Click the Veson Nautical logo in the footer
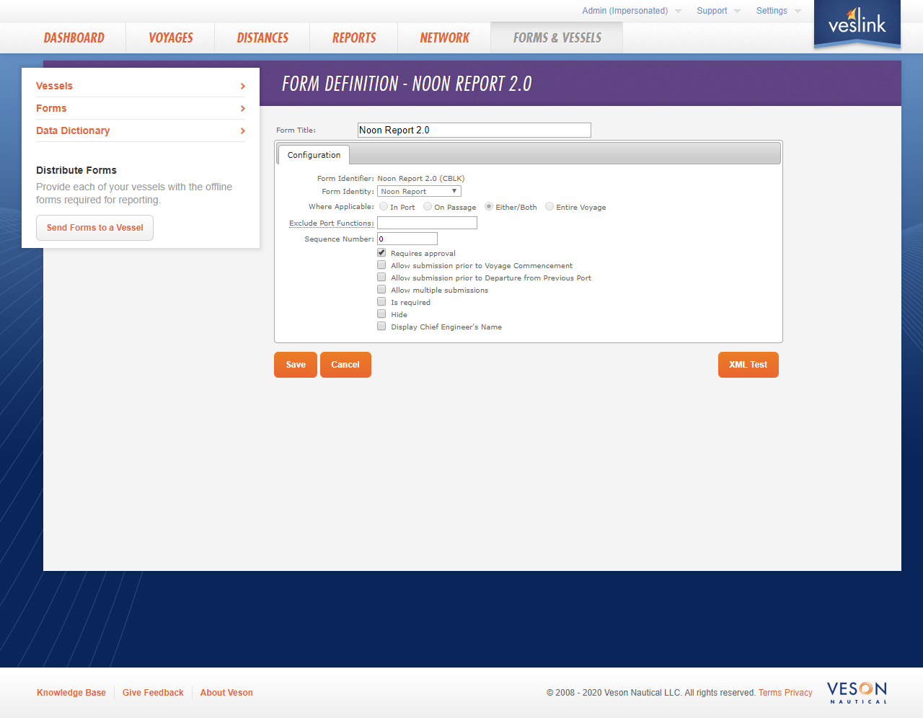The height and width of the screenshot is (718, 923). (x=857, y=692)
